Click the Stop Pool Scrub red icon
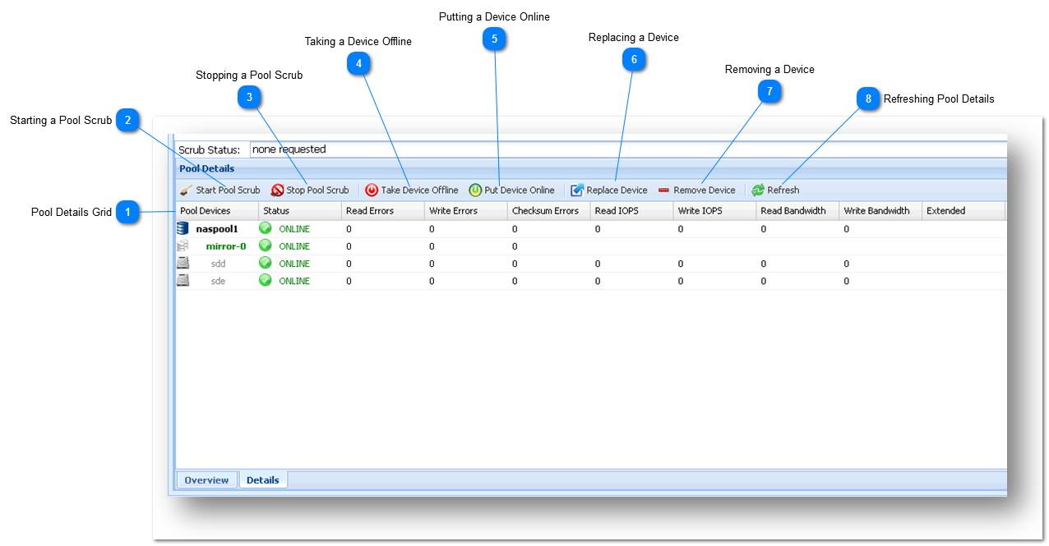The width and height of the screenshot is (1049, 546). pos(277,190)
